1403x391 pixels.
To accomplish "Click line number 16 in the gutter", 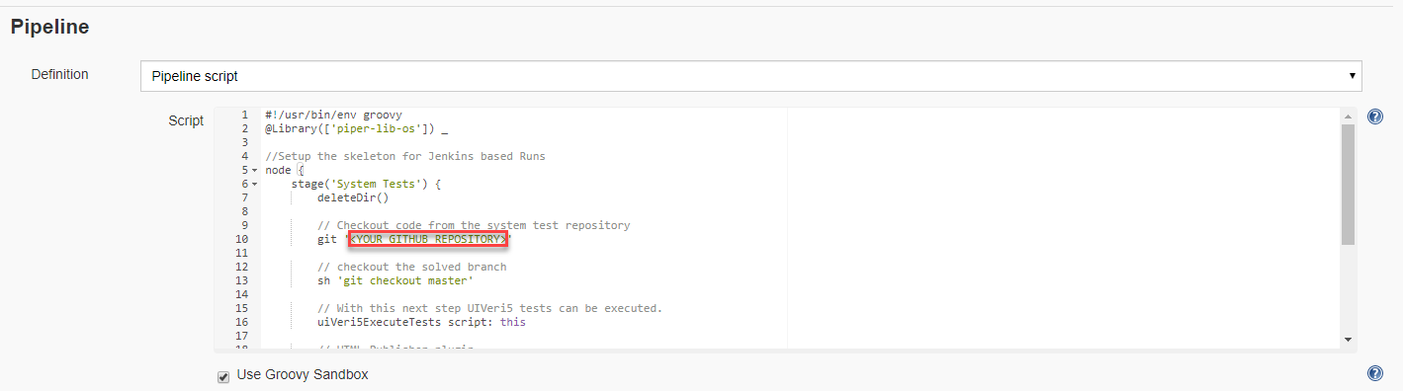I will (242, 322).
